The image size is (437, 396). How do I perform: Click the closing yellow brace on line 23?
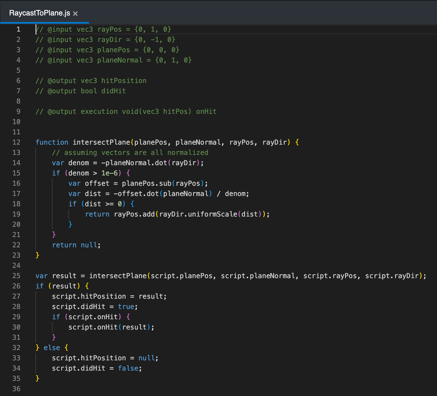click(37, 255)
